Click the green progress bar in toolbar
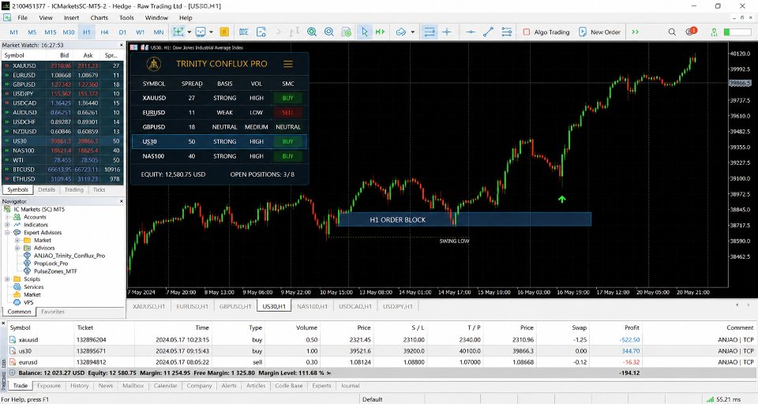 (737, 32)
